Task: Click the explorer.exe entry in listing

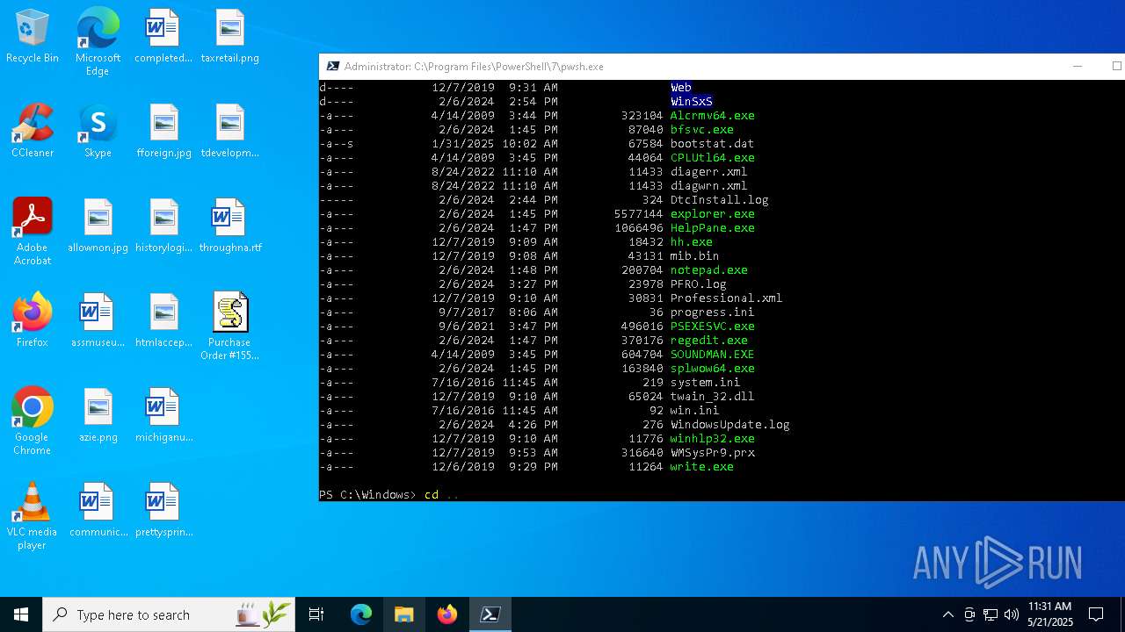Action: (712, 213)
